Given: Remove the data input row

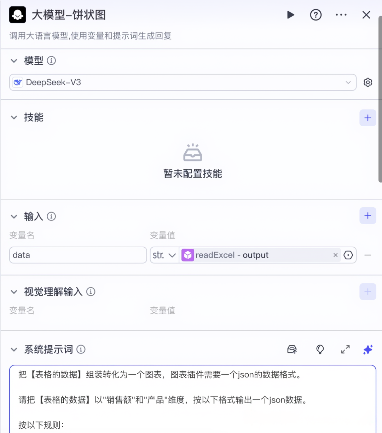Looking at the screenshot, I should pos(368,255).
